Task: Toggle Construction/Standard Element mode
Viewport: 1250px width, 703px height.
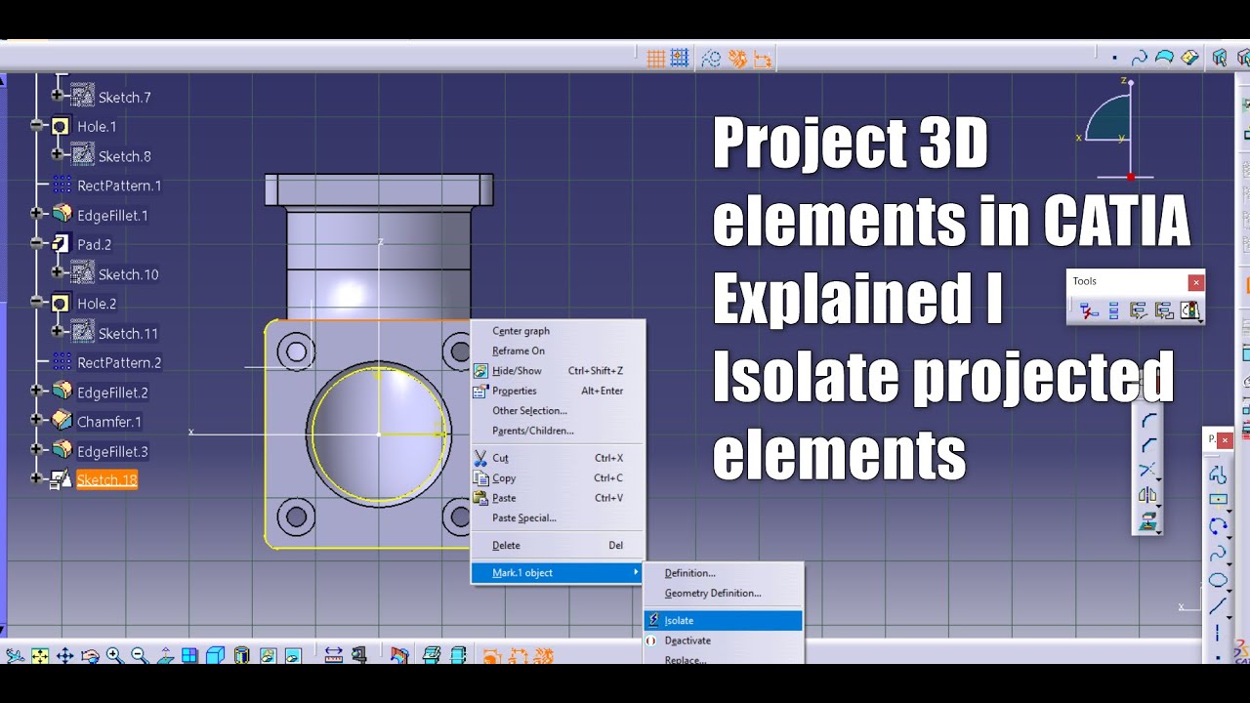Action: (711, 59)
